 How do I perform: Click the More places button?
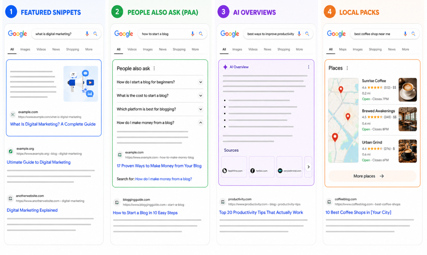coord(372,176)
